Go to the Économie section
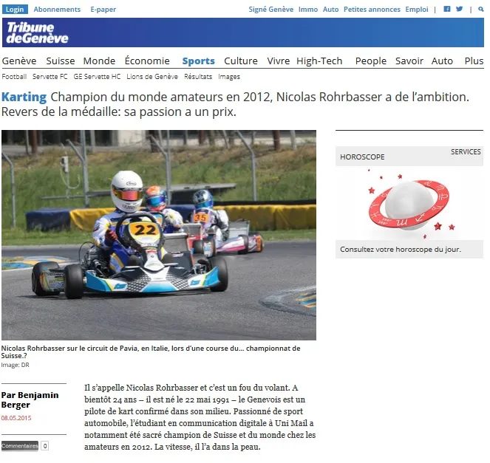490x463 pixels. point(147,61)
